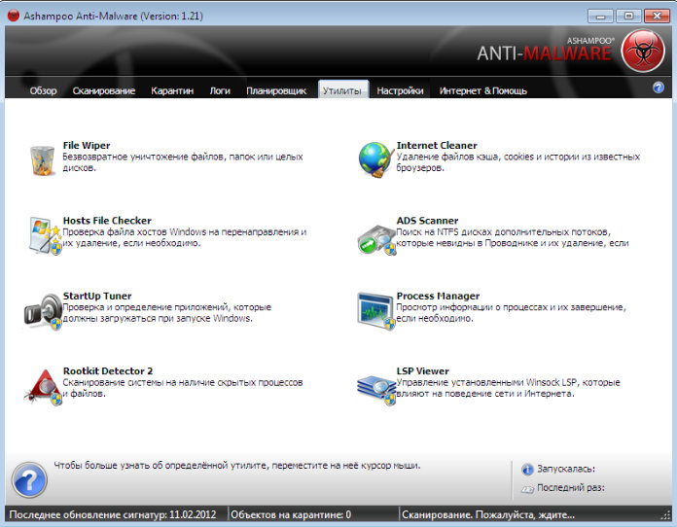Image resolution: width=677 pixels, height=527 pixels.
Task: Click ADS Scanner description about NTFS
Action: click(x=513, y=237)
